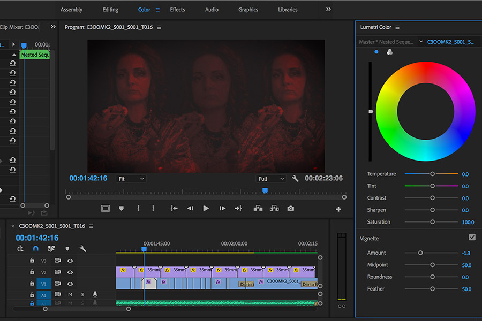Expand the workspace overflow chevrons menu
The image size is (482, 321).
[328, 9]
